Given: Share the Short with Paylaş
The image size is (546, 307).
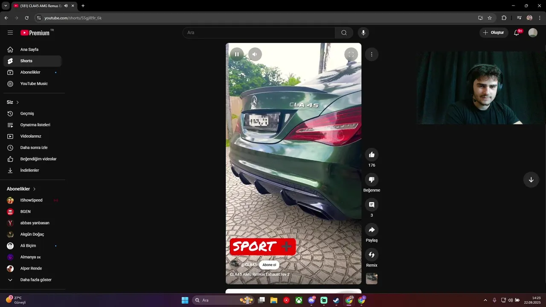Looking at the screenshot, I should [x=372, y=230].
